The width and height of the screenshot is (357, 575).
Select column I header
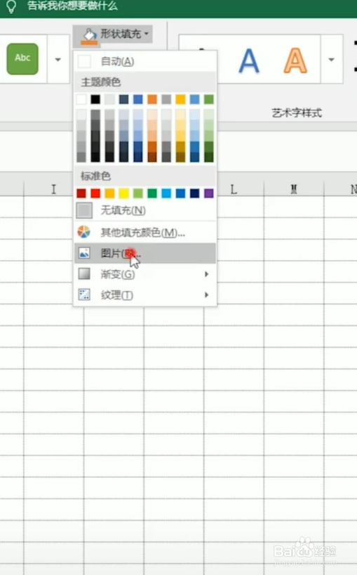tap(54, 189)
